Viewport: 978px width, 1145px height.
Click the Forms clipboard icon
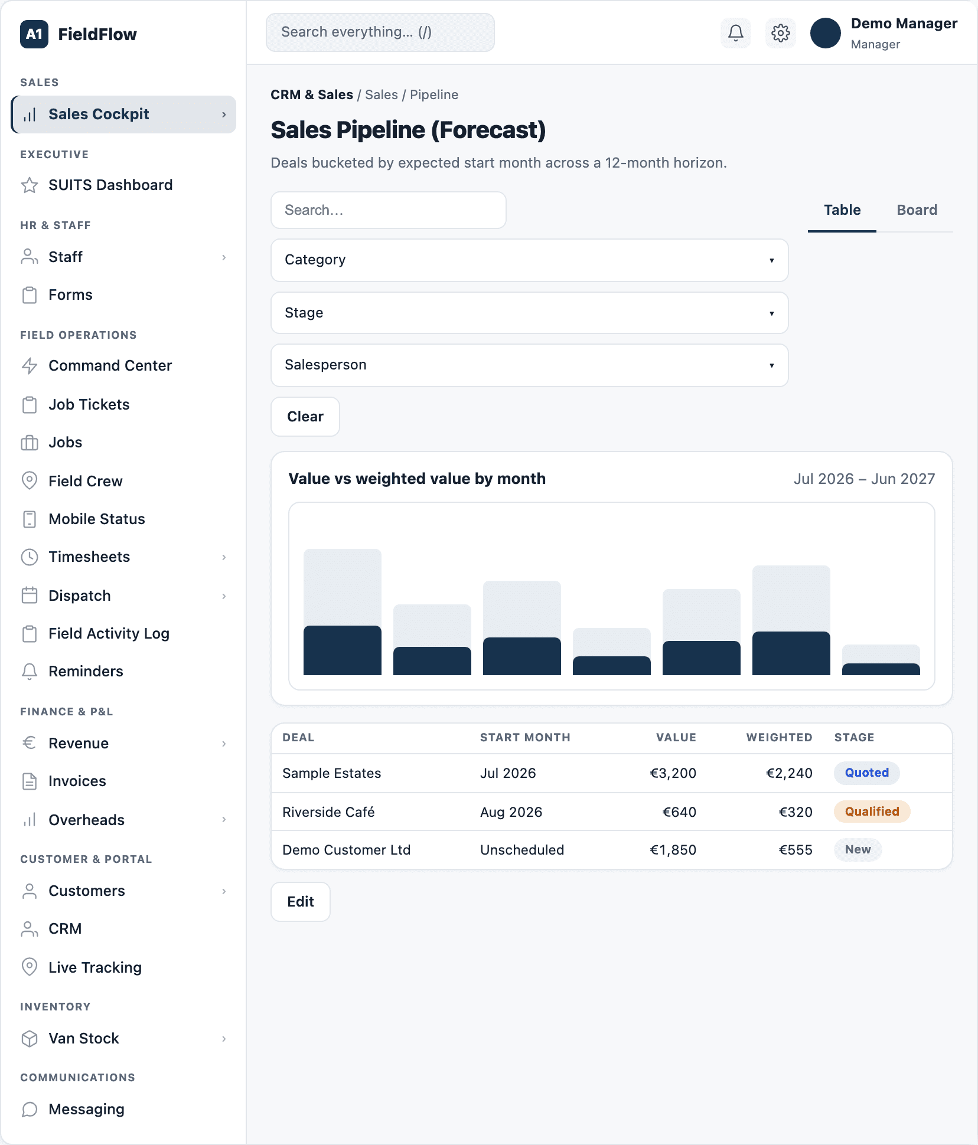tap(30, 295)
